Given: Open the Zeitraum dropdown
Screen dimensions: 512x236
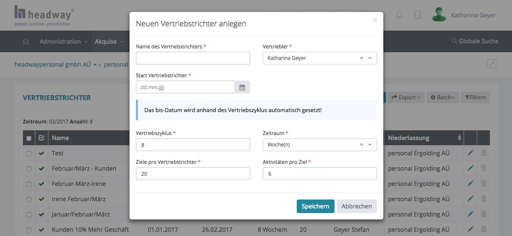Looking at the screenshot, I should pyautogui.click(x=370, y=145).
